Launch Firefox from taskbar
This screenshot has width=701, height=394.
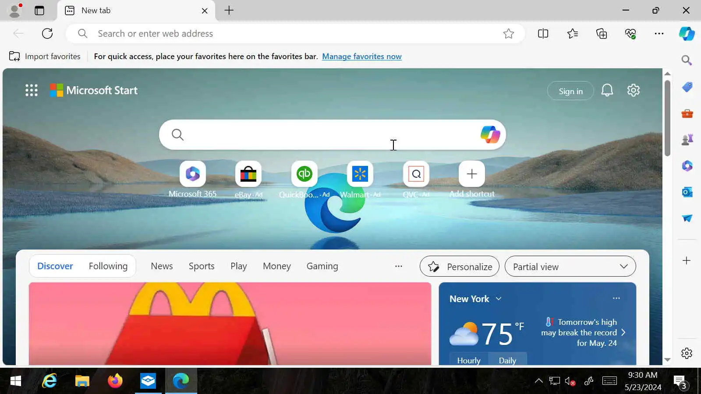coord(115,381)
